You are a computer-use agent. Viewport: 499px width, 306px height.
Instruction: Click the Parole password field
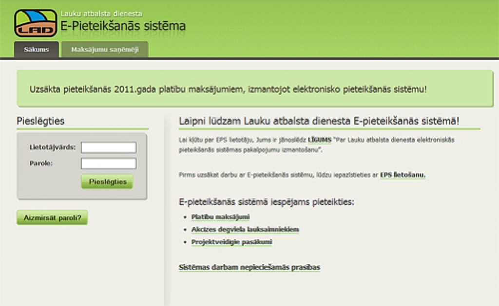point(108,163)
